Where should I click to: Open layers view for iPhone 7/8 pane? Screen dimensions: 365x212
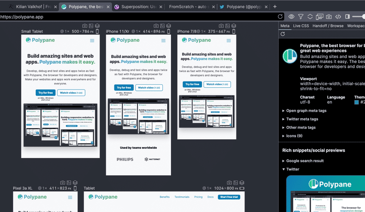click(234, 26)
